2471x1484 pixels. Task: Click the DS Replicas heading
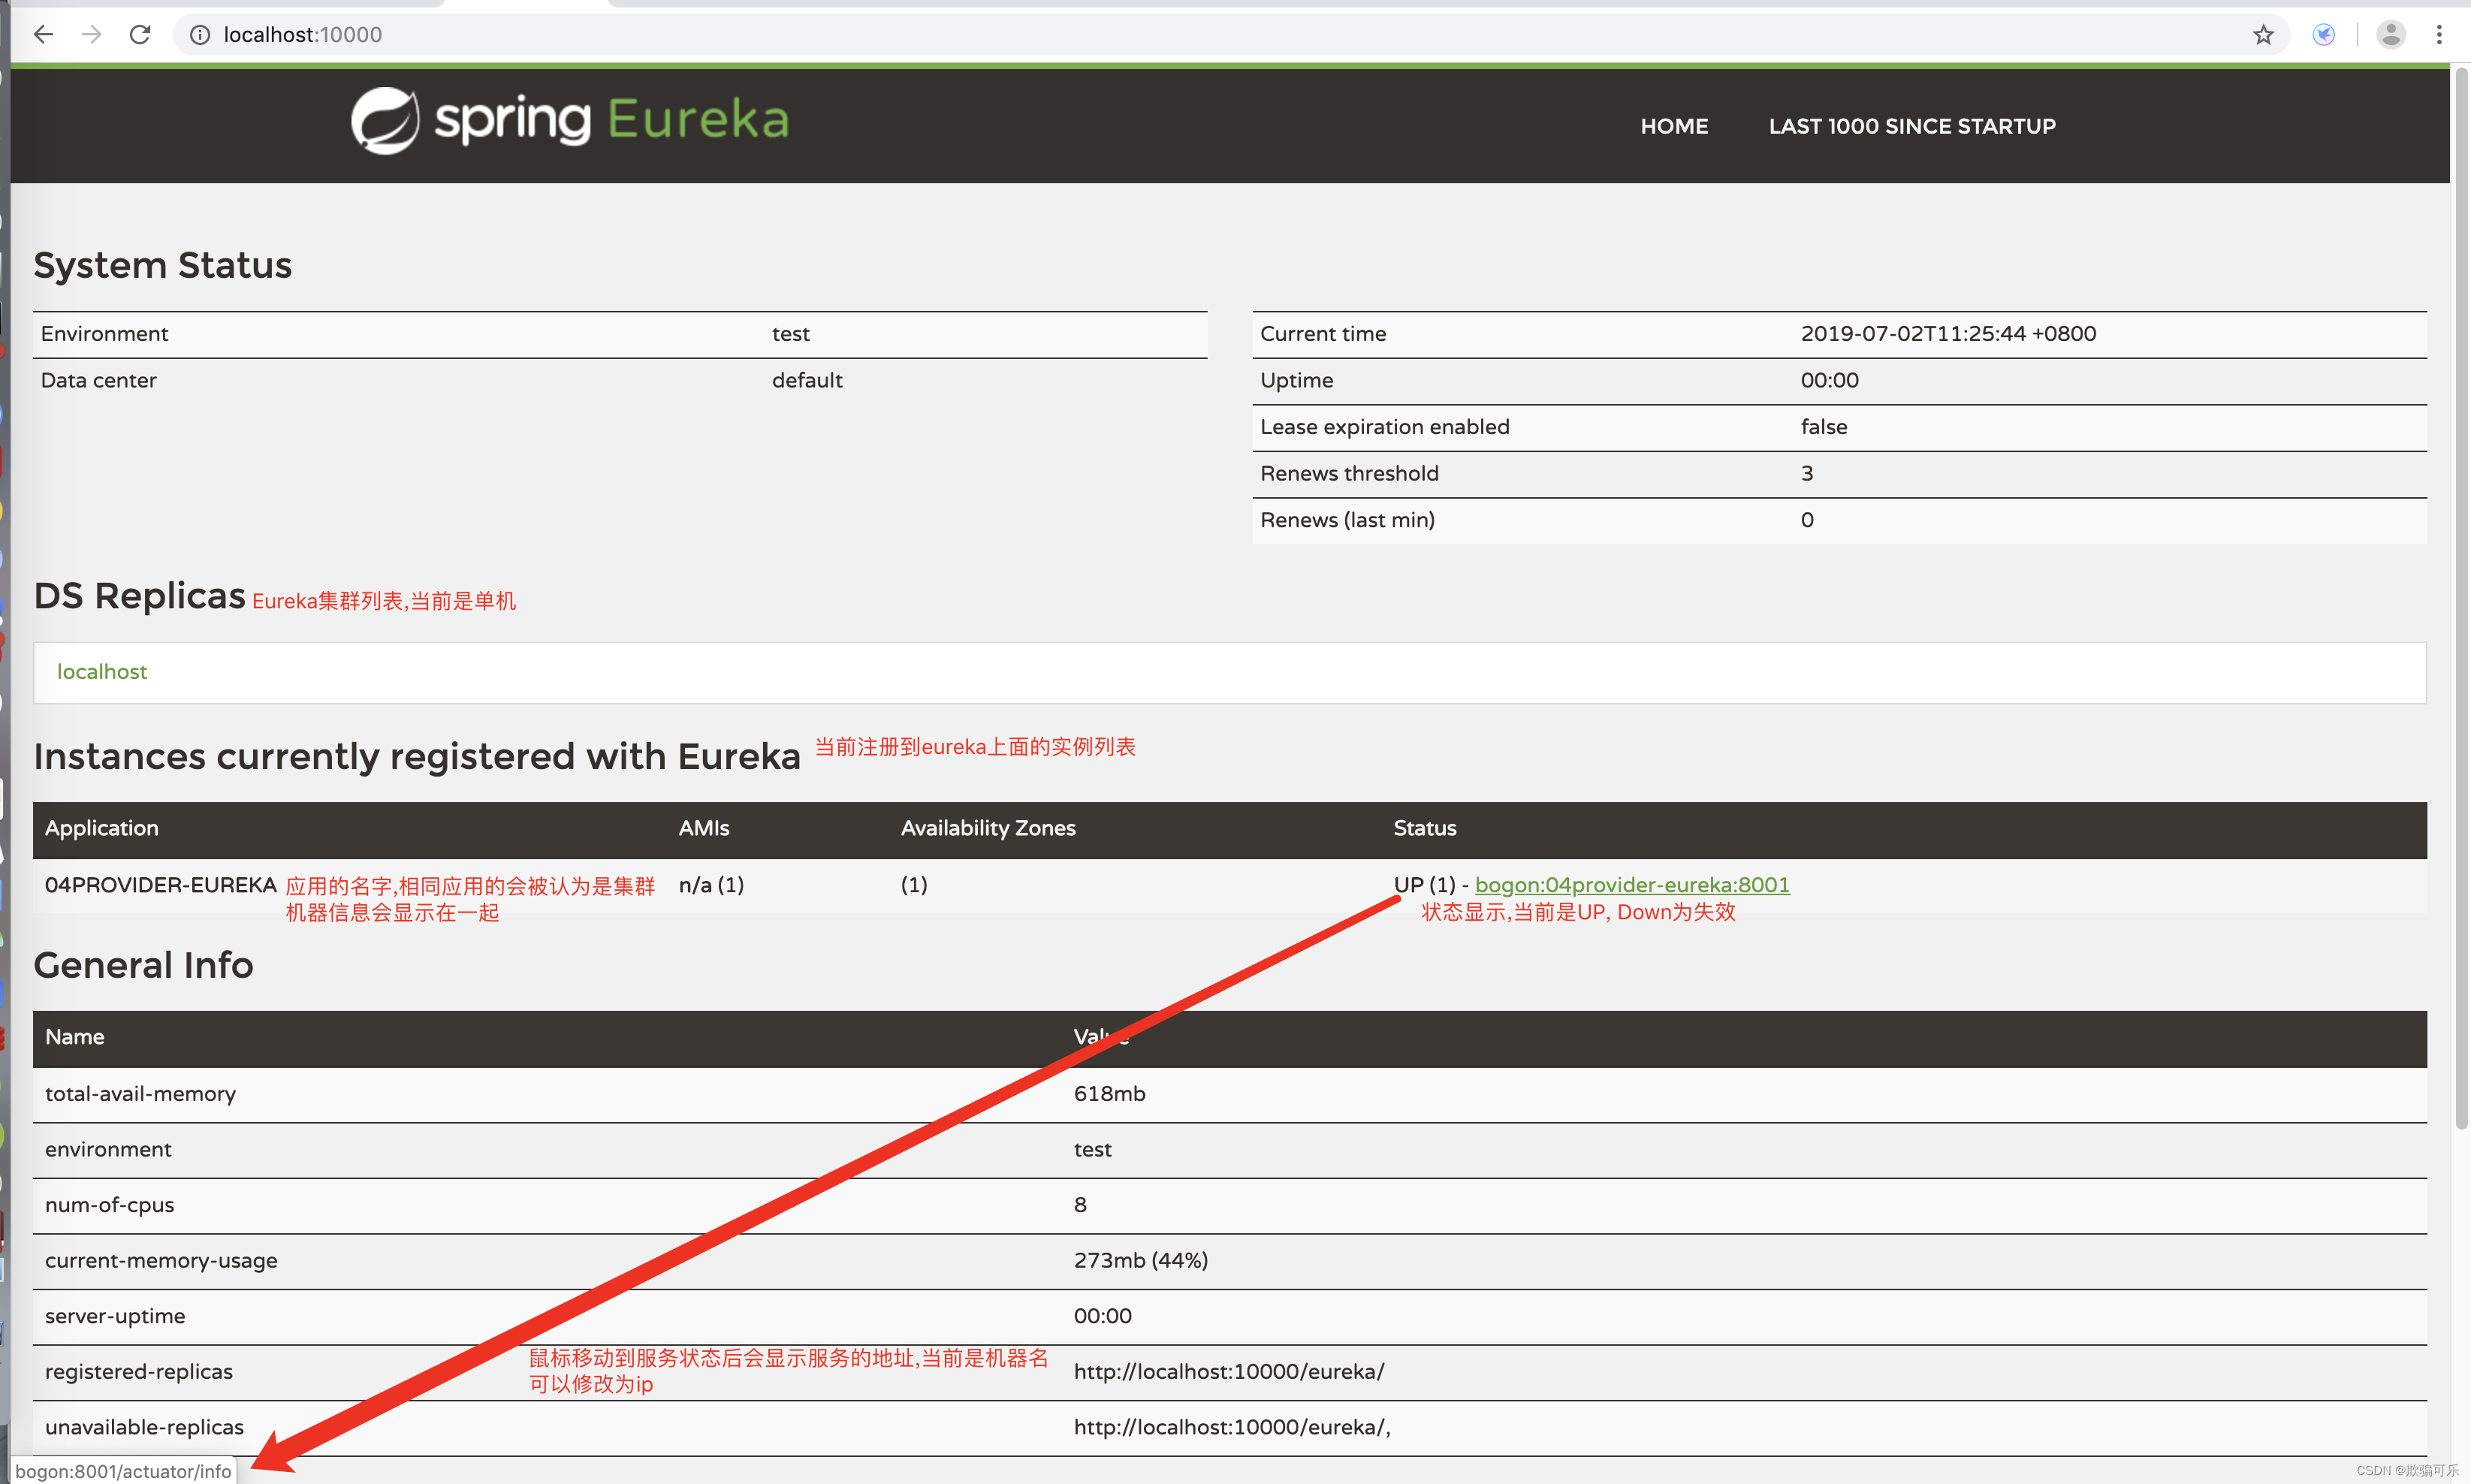[139, 596]
